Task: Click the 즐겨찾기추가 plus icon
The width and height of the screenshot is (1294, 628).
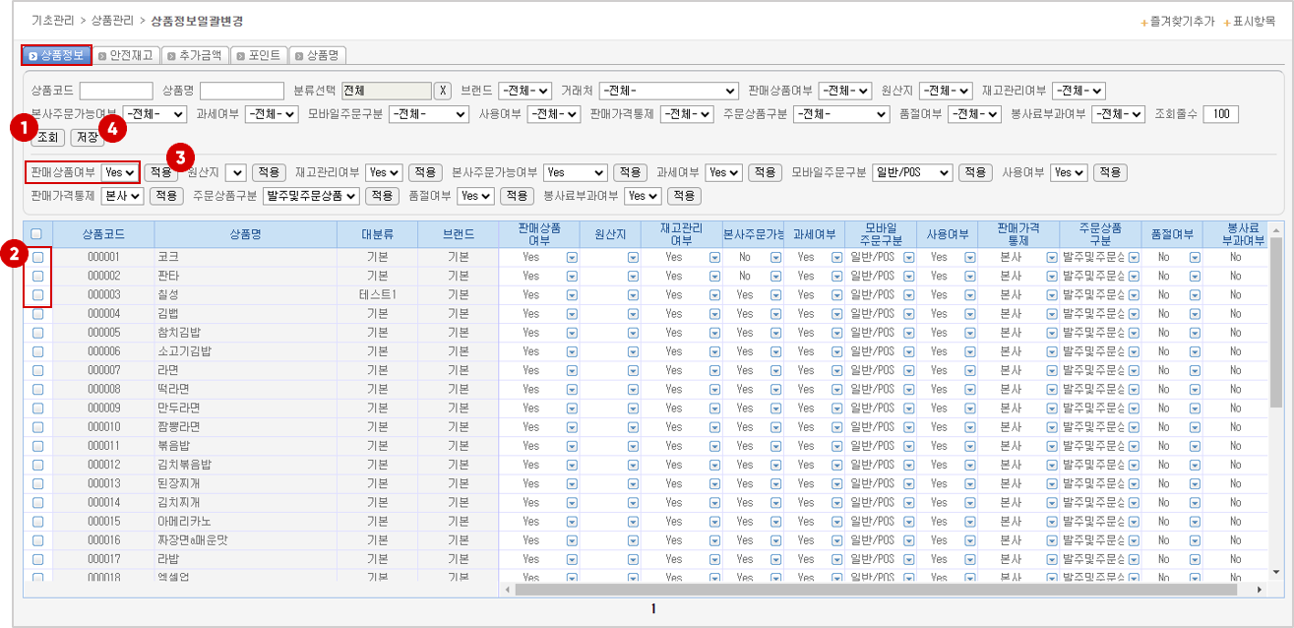Action: 1143,22
